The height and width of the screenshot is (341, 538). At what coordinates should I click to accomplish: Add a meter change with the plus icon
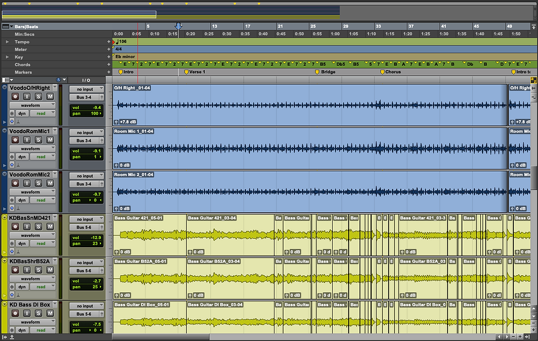[109, 49]
